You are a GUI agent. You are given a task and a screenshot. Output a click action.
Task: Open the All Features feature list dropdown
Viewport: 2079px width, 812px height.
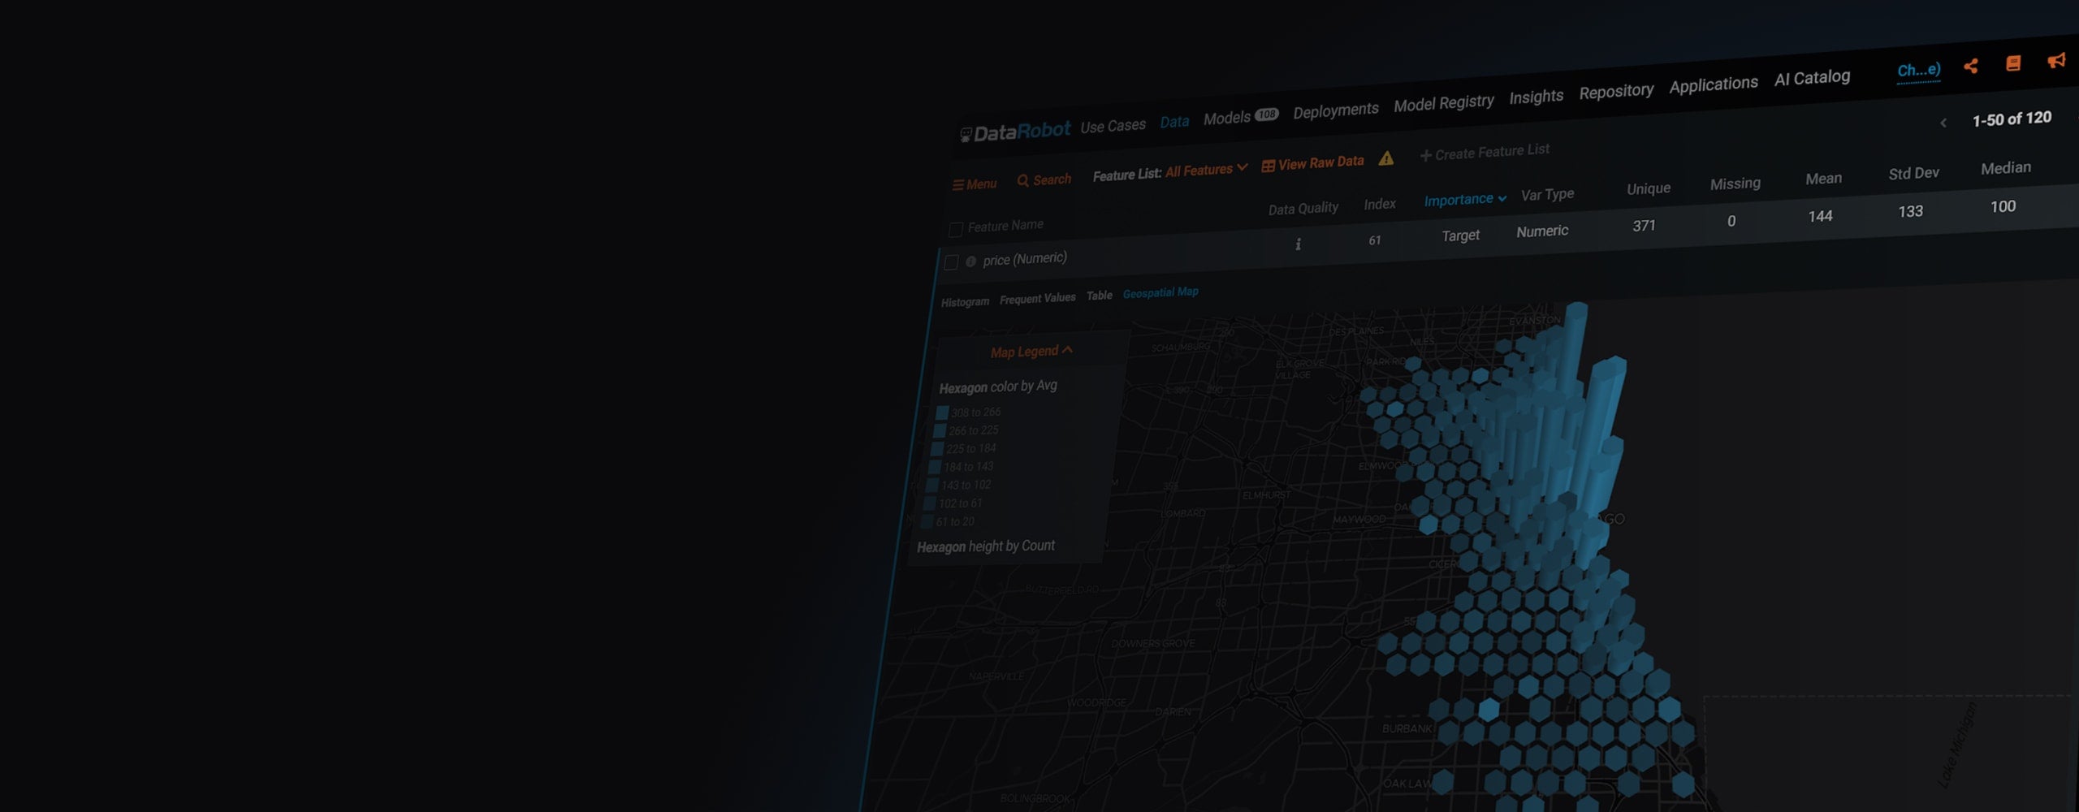1208,169
